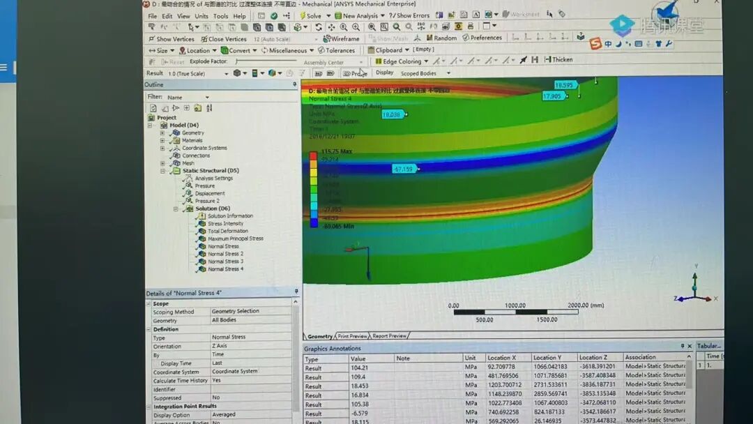
Task: Click Show Errors in the toolbar
Action: (409, 15)
